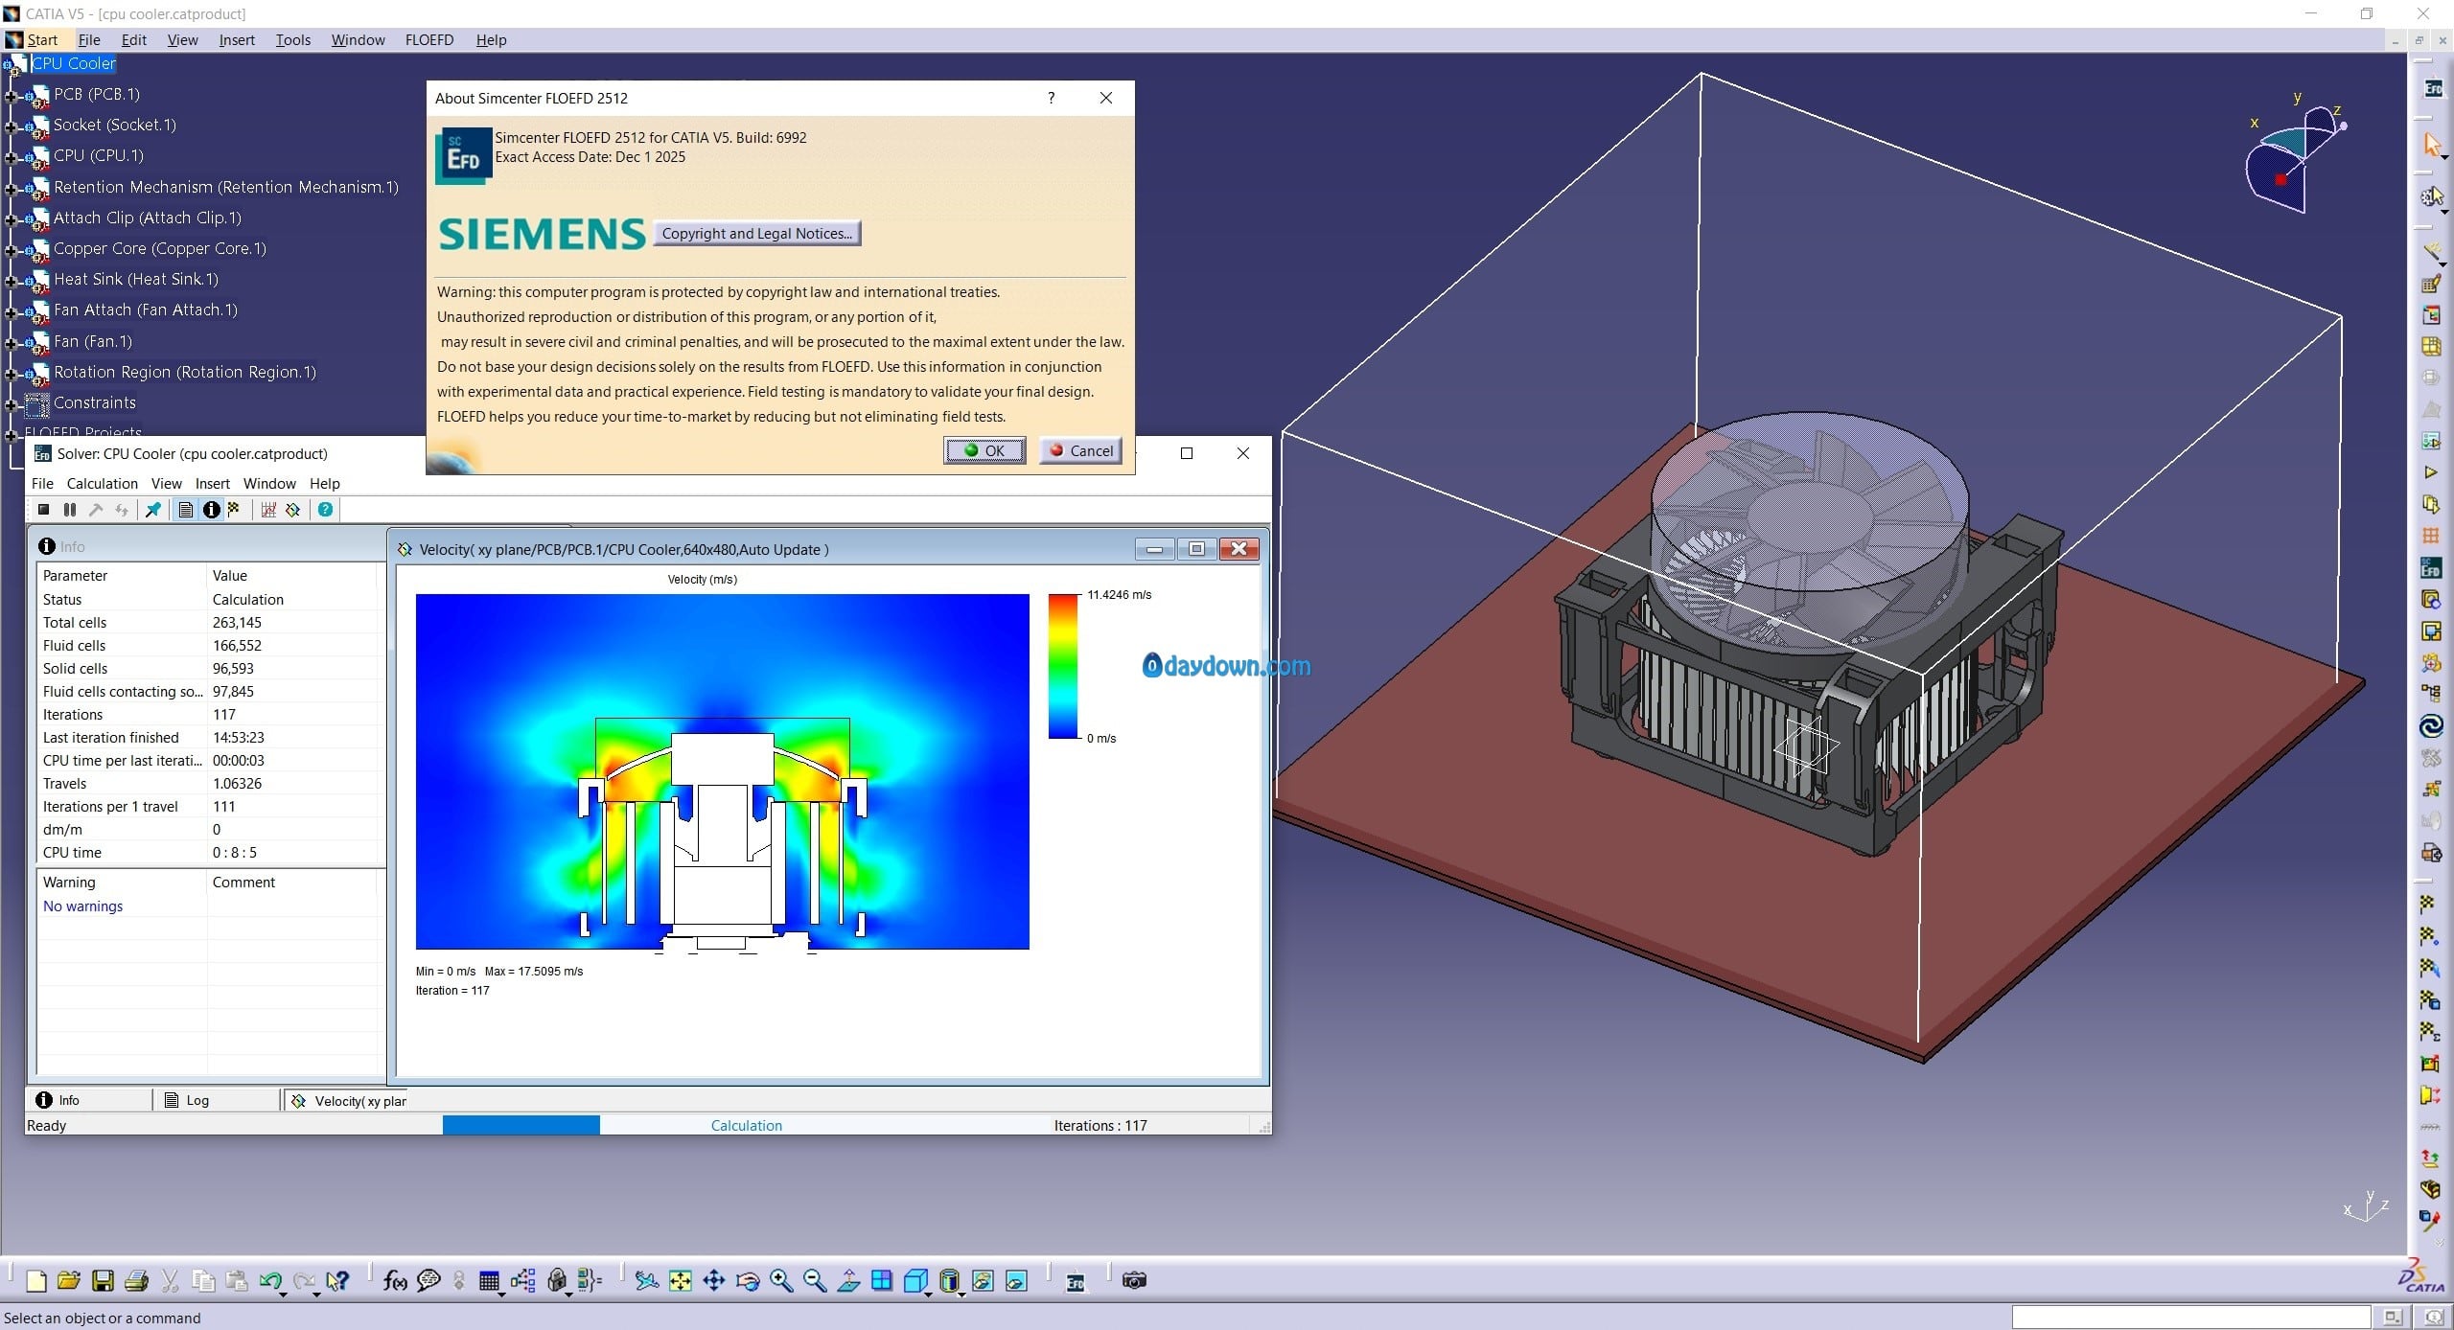Open Copyright and Legal Notices

tap(756, 233)
